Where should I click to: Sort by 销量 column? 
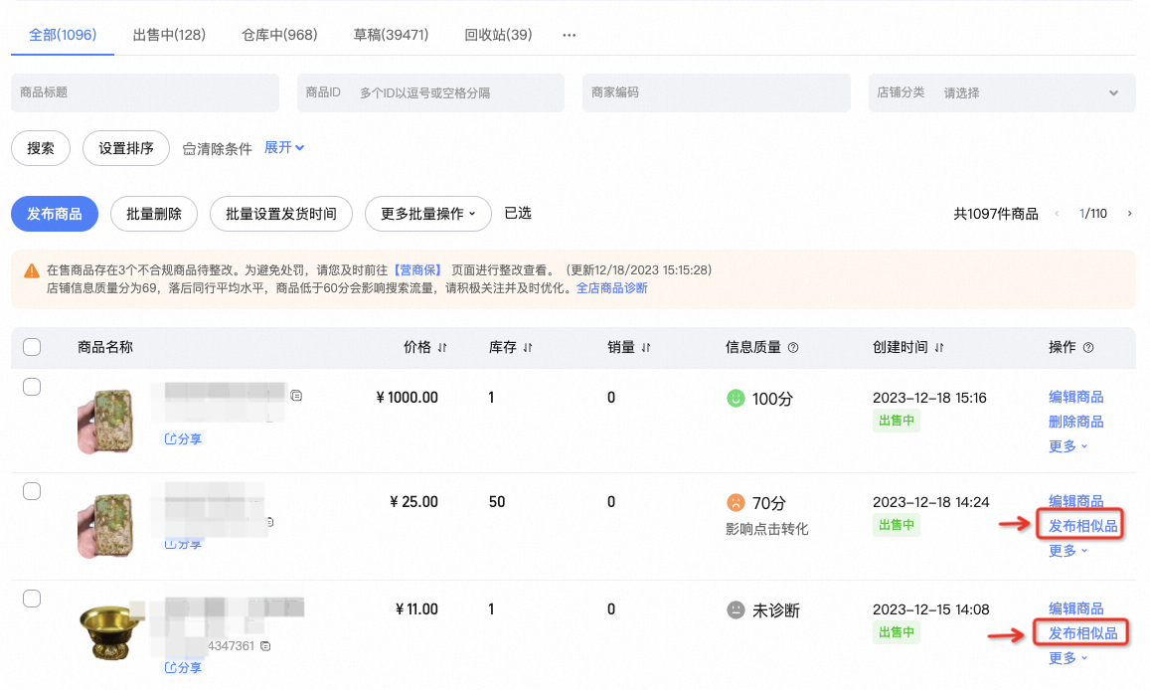pos(645,348)
